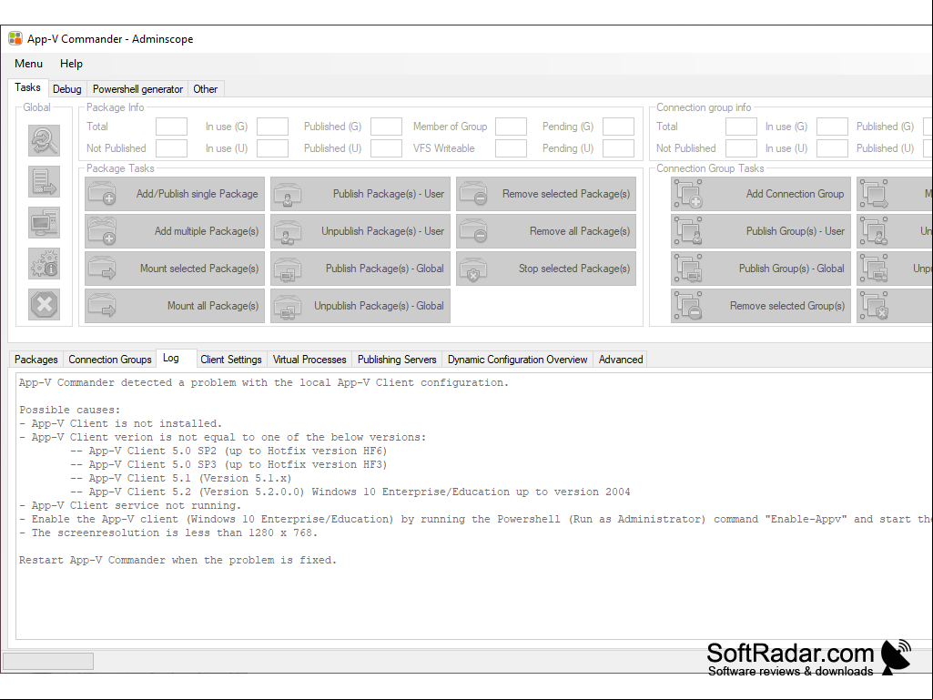
Task: Click Add multiple Package(s)
Action: pyautogui.click(x=175, y=231)
